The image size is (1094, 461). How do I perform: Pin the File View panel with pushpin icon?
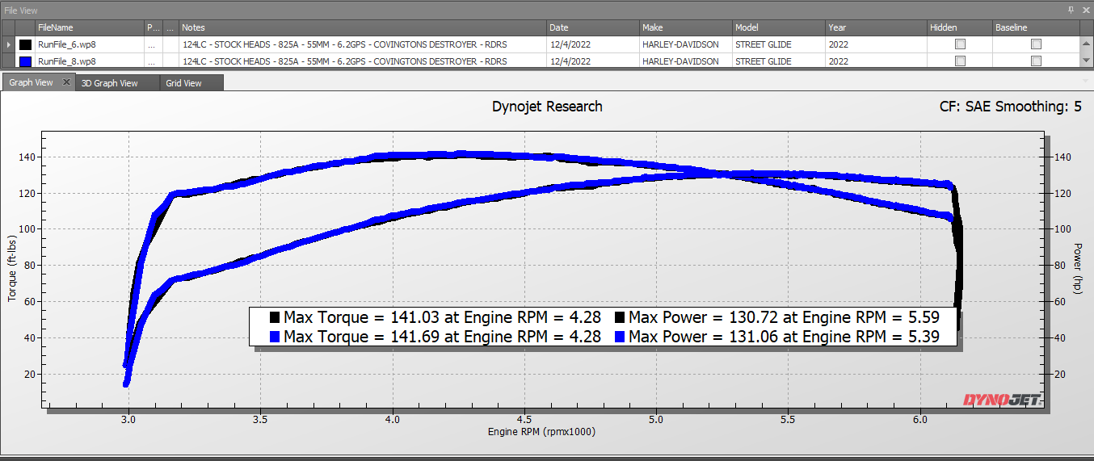coord(1071,10)
